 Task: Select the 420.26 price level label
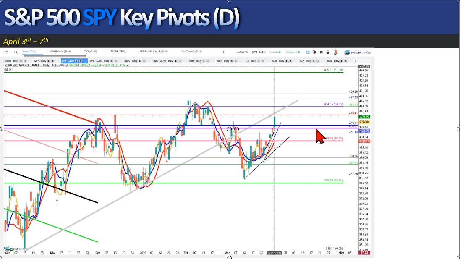click(353, 92)
